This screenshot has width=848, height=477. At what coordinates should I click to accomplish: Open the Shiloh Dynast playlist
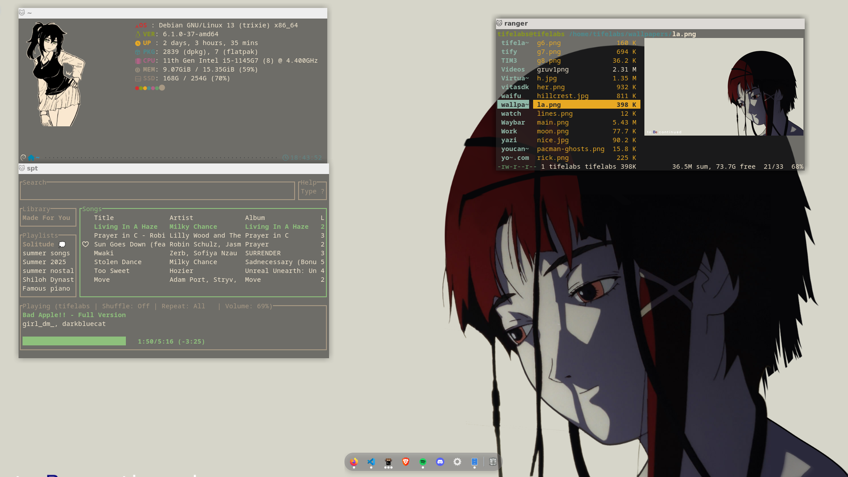48,280
